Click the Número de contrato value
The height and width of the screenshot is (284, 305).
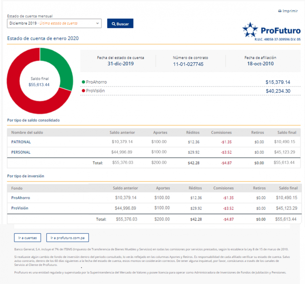point(188,64)
